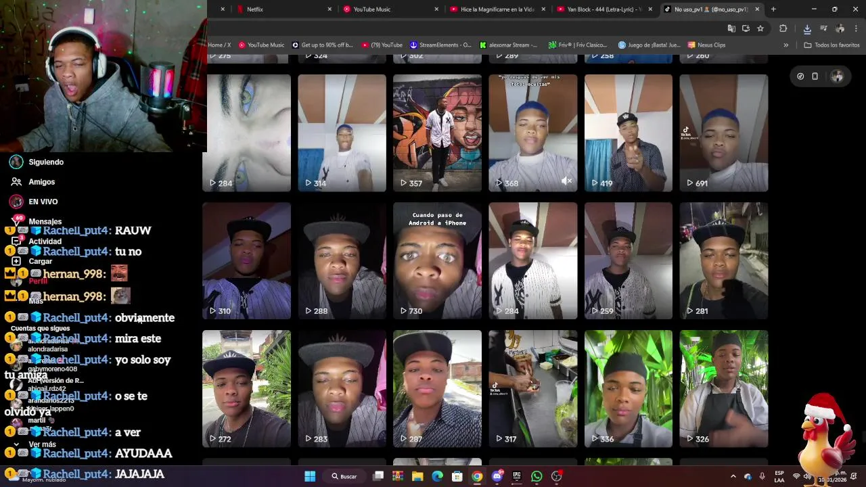Open the browser profile avatar

(840, 28)
